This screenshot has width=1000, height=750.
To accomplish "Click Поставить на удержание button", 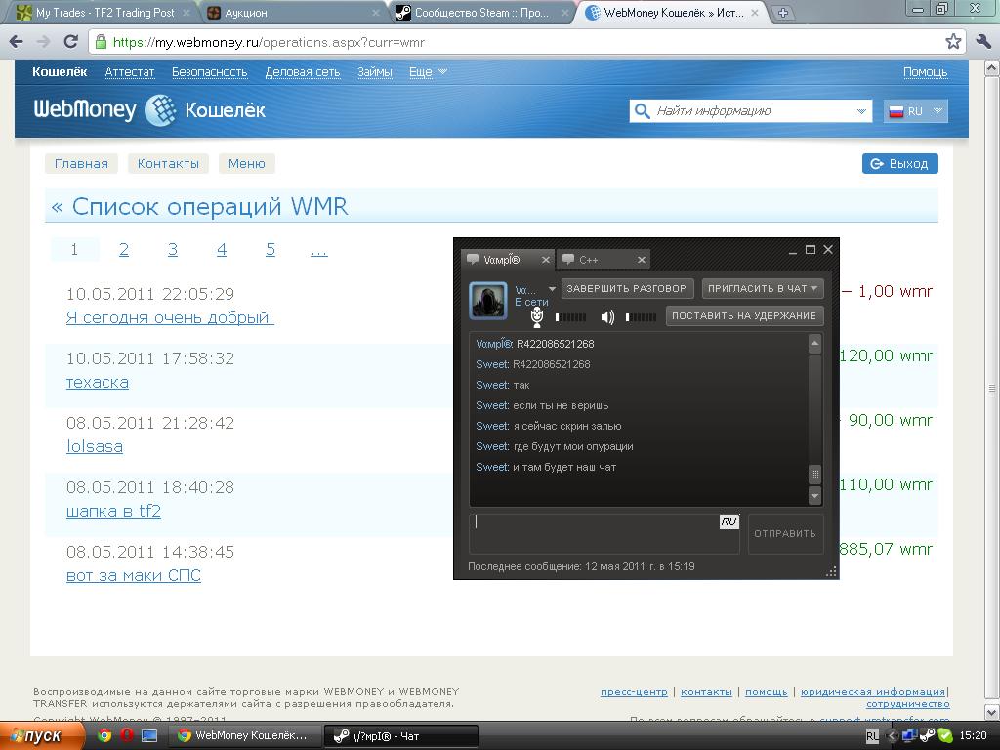I will click(x=744, y=315).
